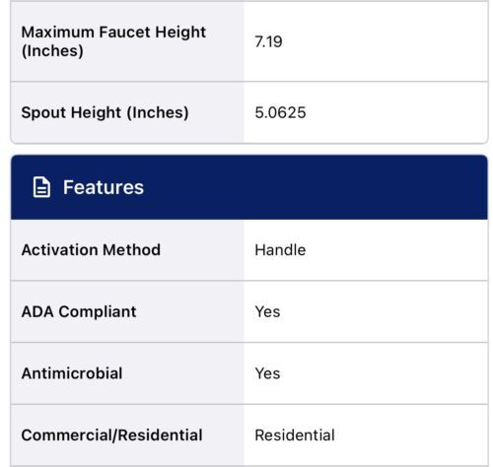Click the Activation Method label

coord(91,250)
